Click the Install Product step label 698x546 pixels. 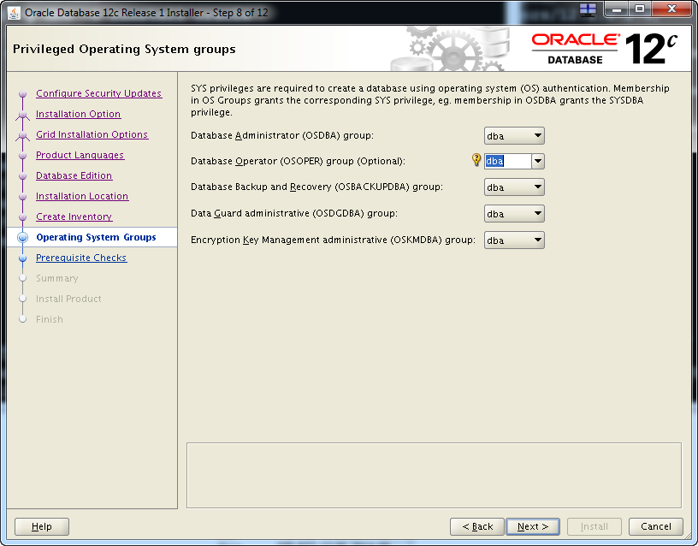pos(68,299)
